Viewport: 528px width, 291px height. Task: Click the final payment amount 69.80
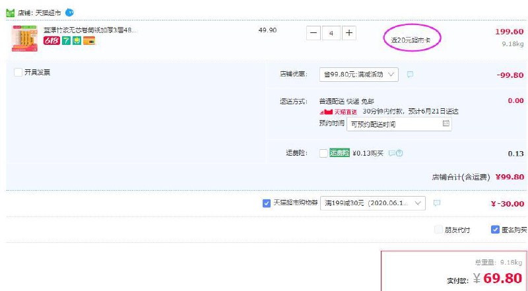coord(503,278)
